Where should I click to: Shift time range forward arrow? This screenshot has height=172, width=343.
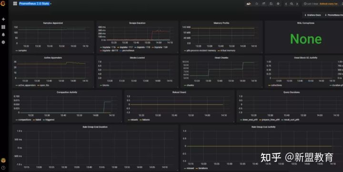pos(297,4)
